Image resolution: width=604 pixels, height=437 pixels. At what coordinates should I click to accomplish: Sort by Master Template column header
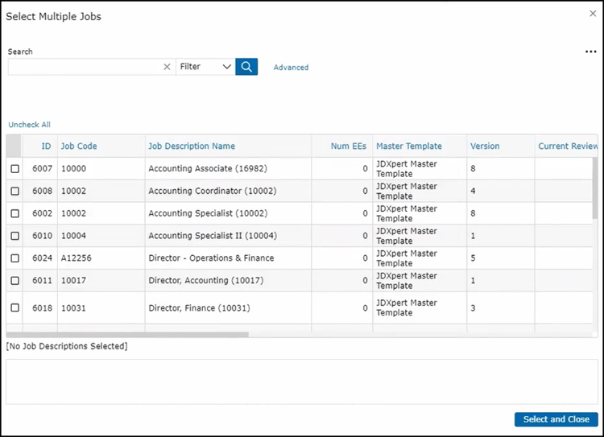click(x=408, y=146)
